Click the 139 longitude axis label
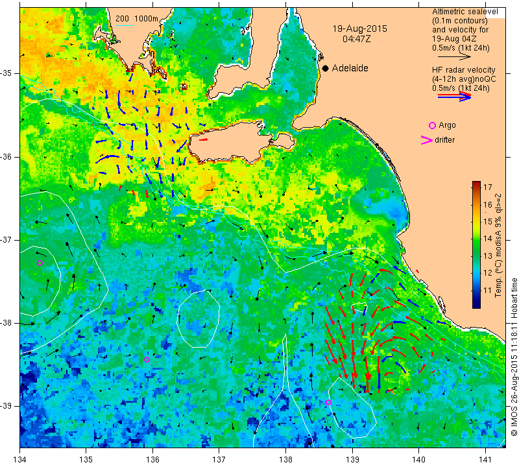The height and width of the screenshot is (467, 519). point(352,460)
